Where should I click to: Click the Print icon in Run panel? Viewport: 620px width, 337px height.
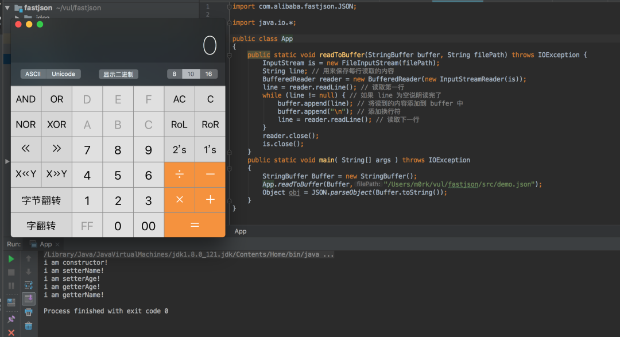[x=29, y=312]
